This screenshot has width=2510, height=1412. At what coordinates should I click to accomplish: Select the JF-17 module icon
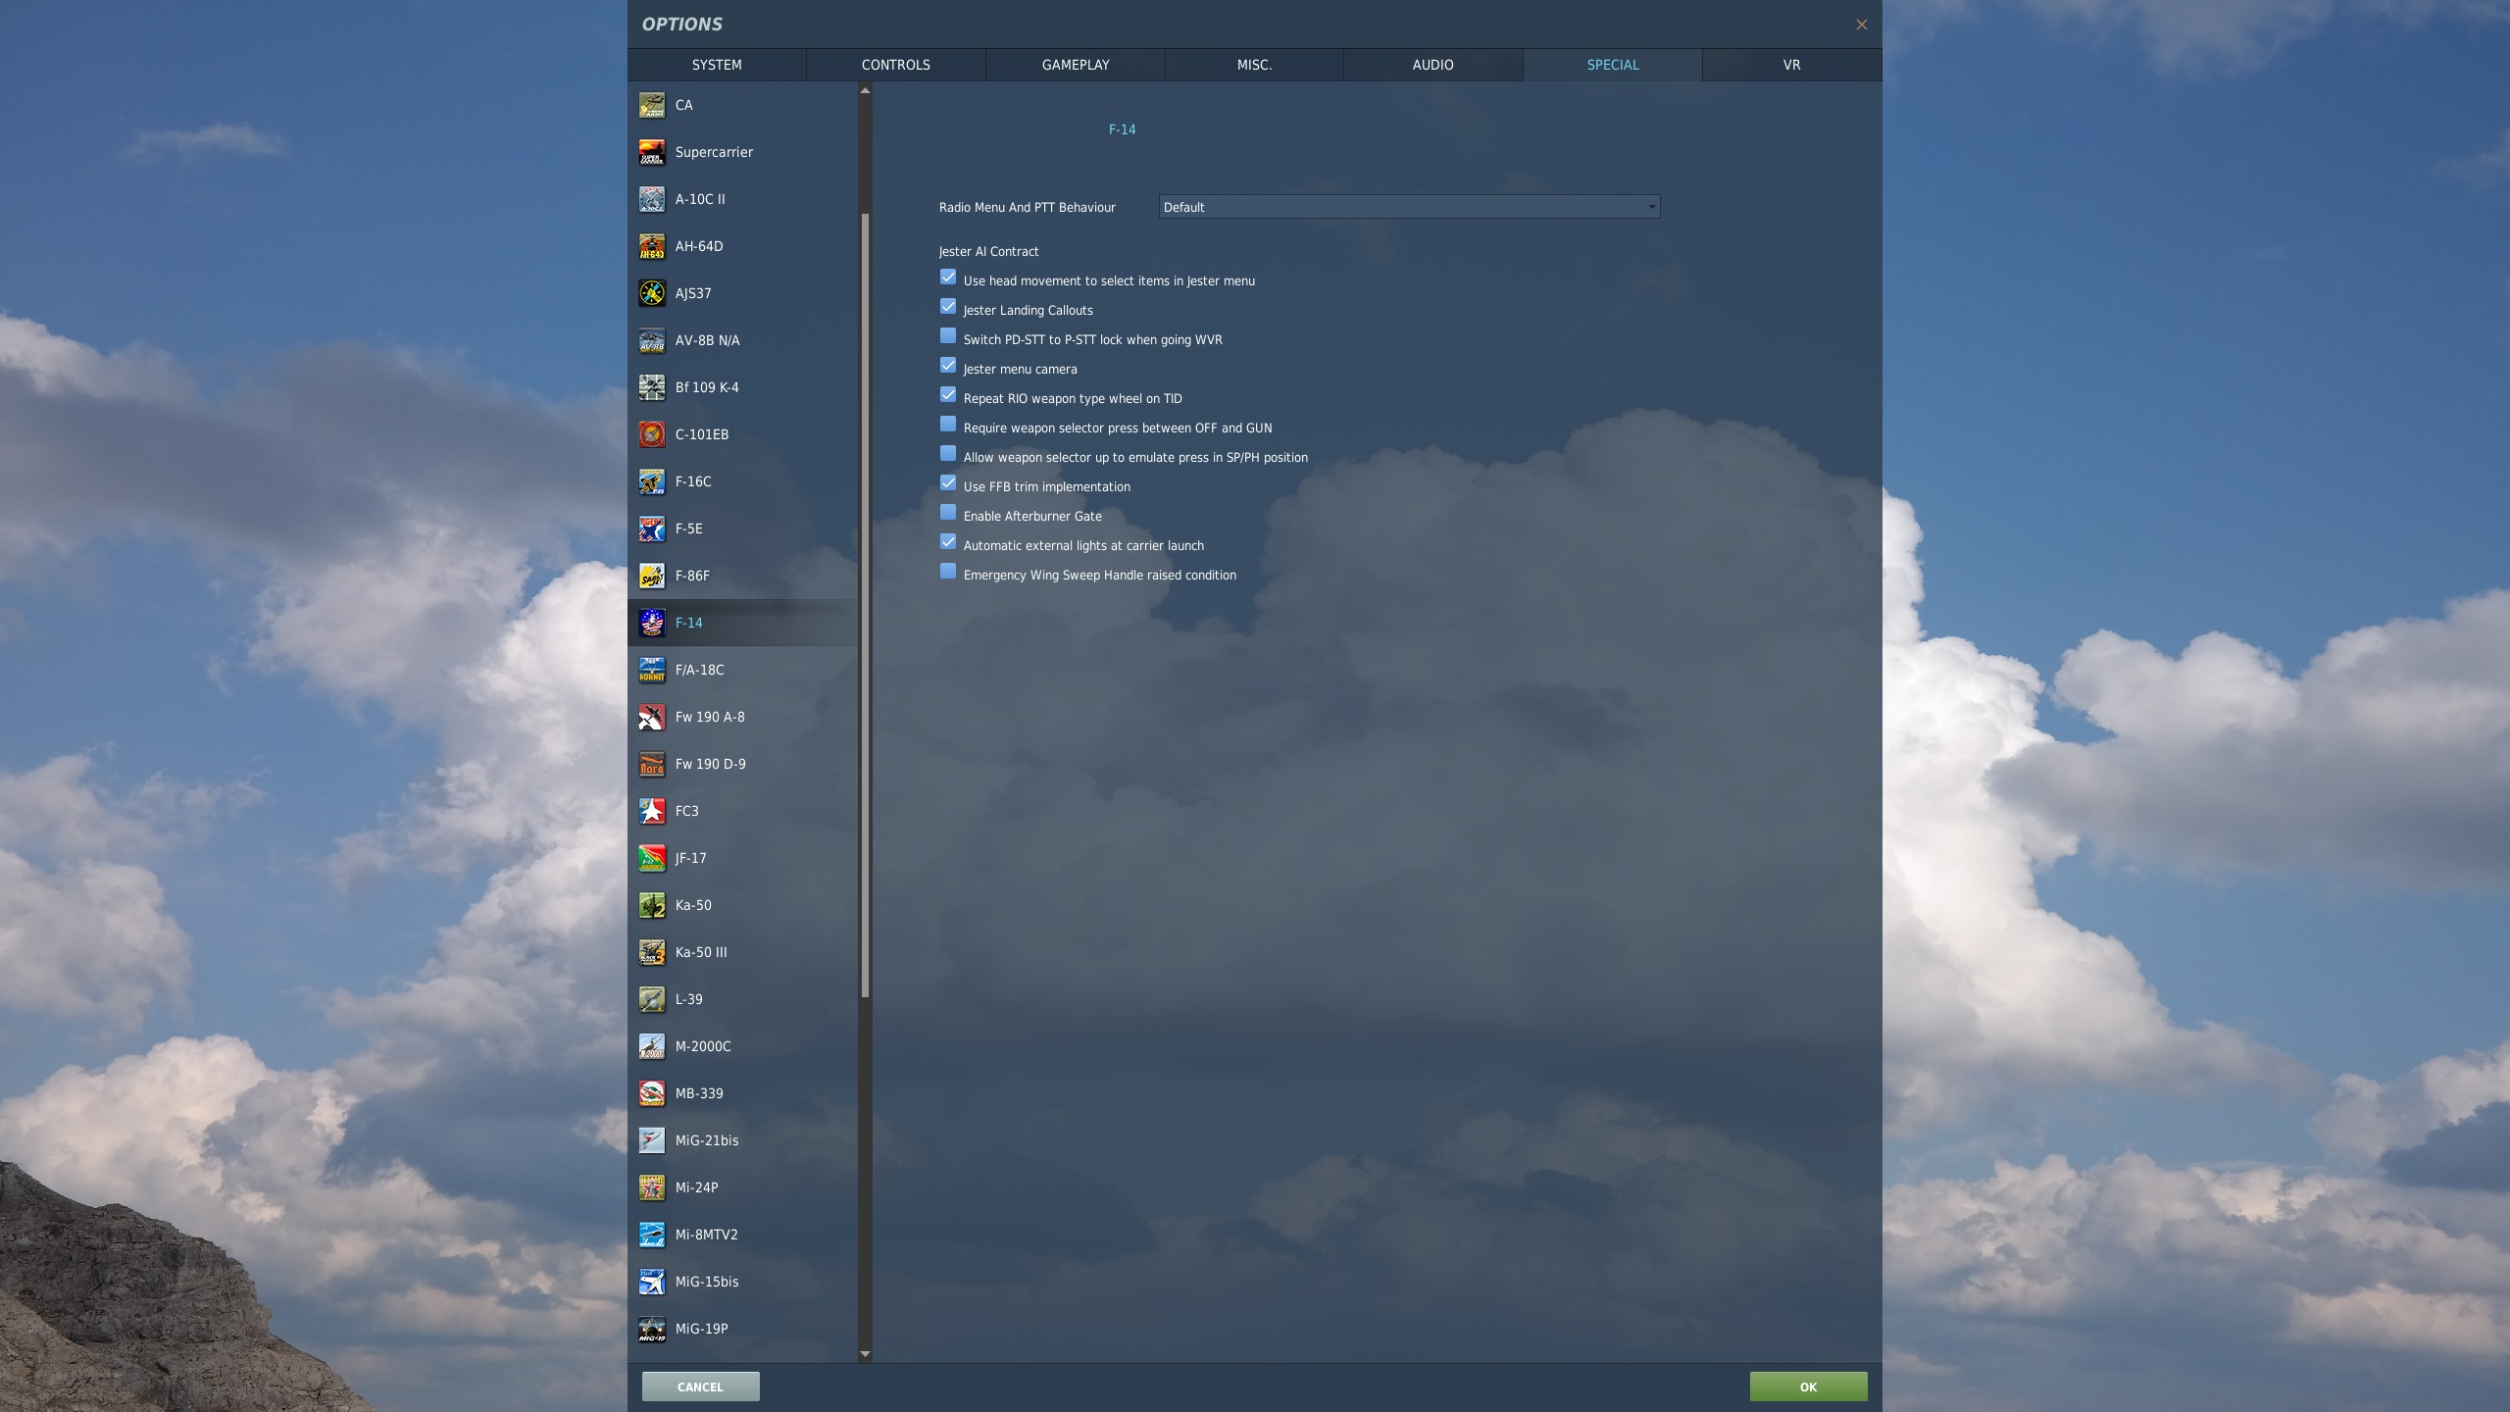[652, 858]
